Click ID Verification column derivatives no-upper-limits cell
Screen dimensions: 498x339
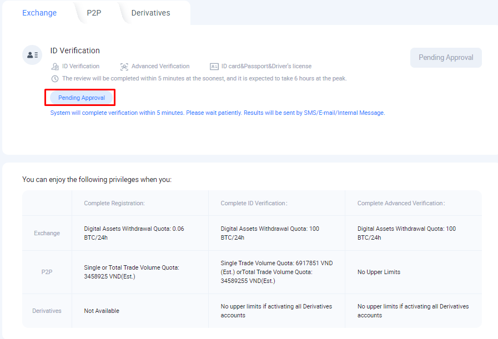[x=276, y=311]
